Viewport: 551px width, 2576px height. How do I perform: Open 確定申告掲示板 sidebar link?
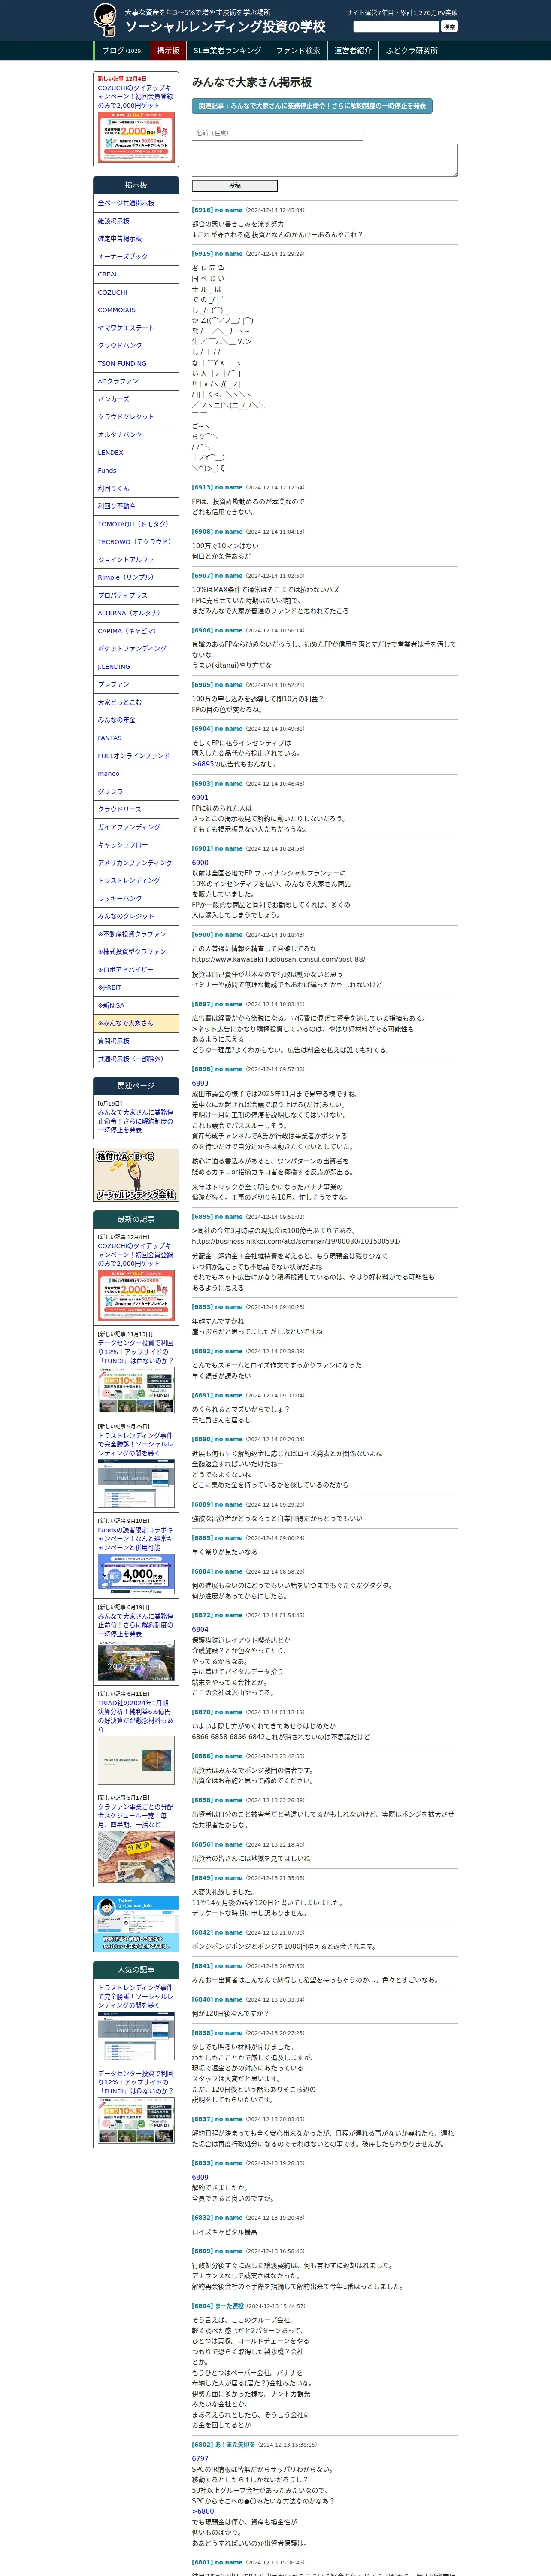(136, 239)
